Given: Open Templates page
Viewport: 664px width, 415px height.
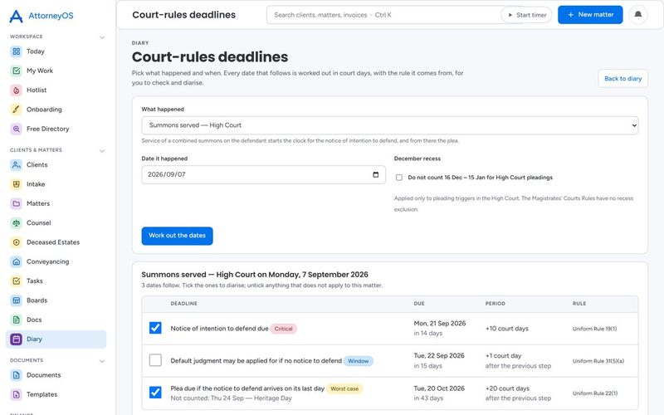Looking at the screenshot, I should pos(56,395).
